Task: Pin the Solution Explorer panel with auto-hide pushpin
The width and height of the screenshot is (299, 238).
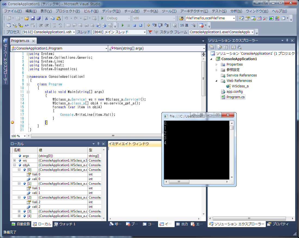Action: (x=287, y=41)
